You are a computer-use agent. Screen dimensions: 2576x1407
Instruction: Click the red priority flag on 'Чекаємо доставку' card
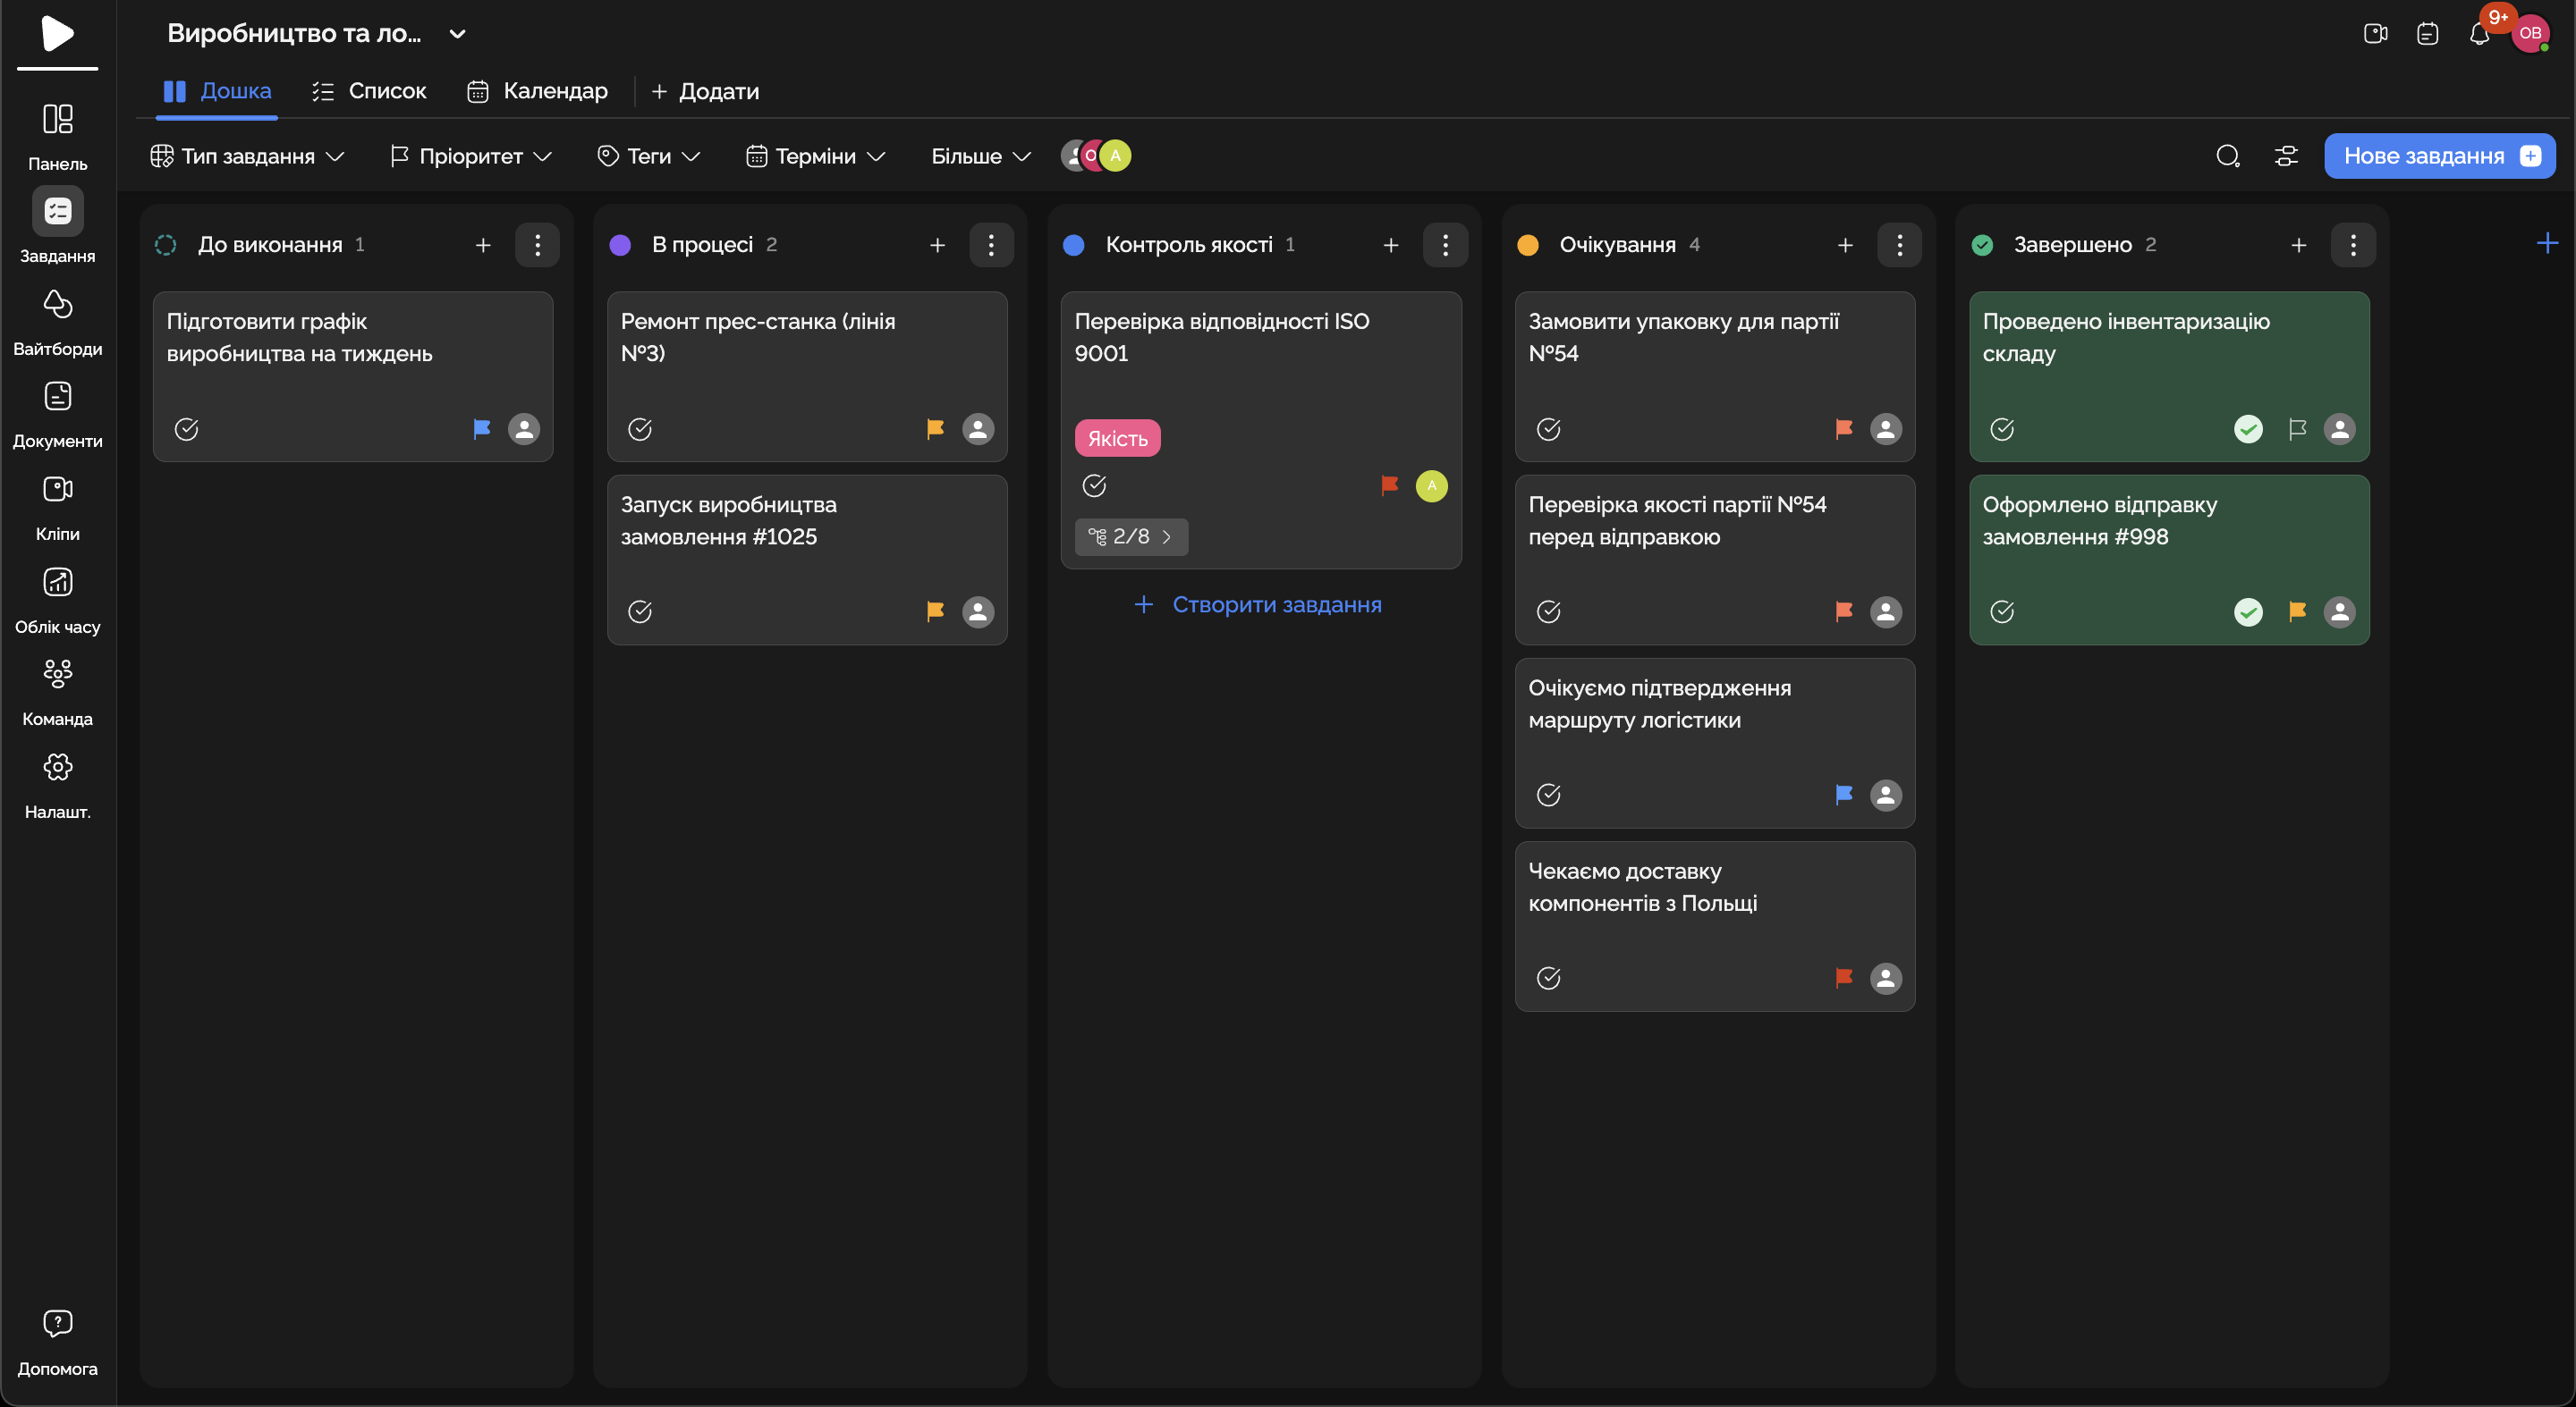coord(1844,977)
